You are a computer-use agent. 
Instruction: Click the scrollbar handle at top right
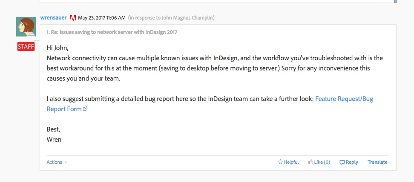[396, 1]
